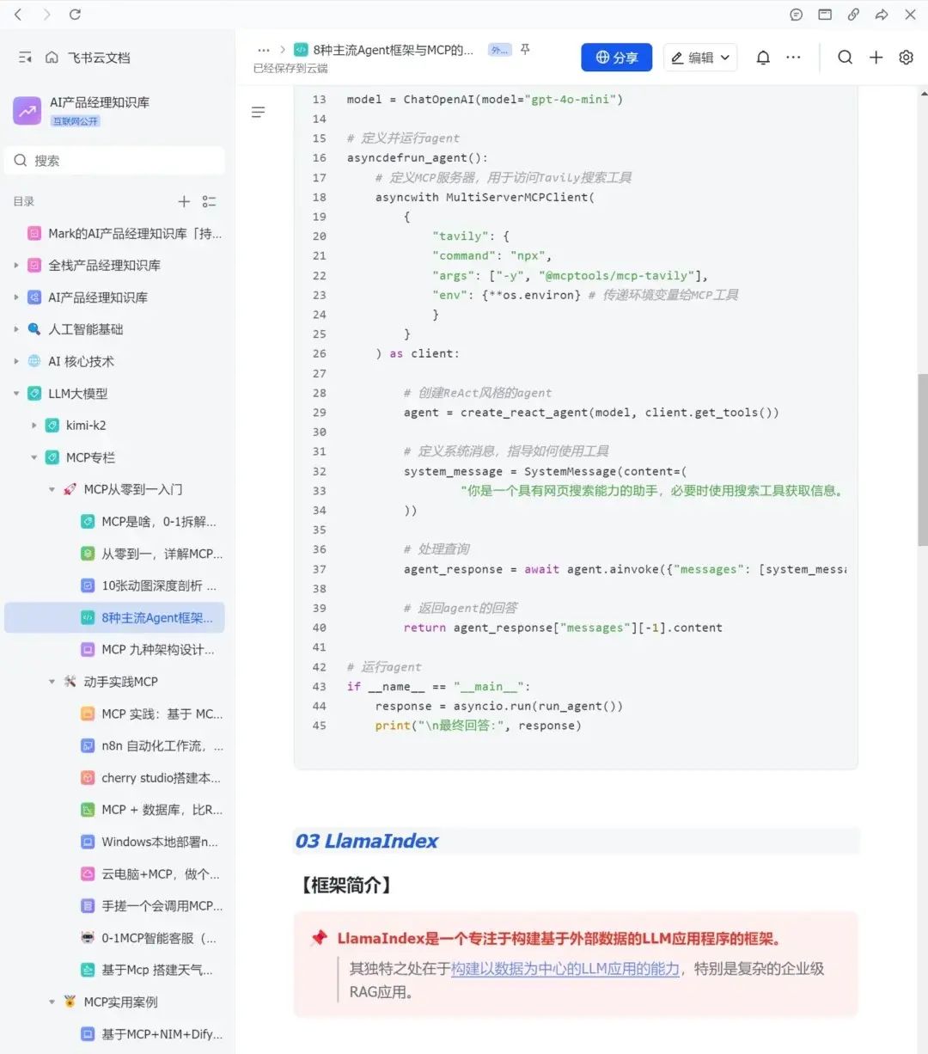Show document outline icon beside code block
The height and width of the screenshot is (1054, 928).
(x=258, y=113)
